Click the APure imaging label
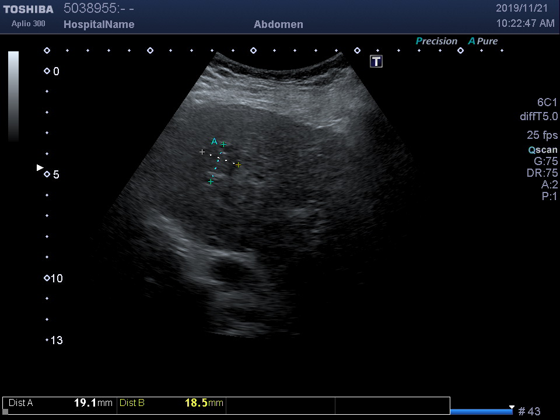Screen dimensions: 560x420 pos(483,41)
